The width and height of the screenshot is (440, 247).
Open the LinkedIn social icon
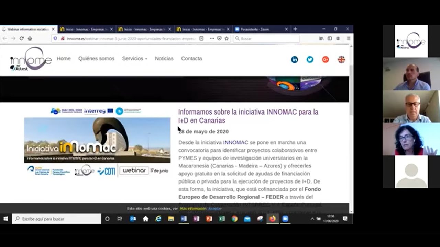(295, 59)
